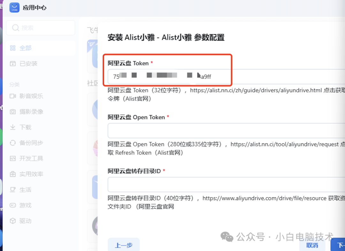The height and width of the screenshot is (251, 345).
Task: Open the 影音娱乐 category
Action: pyautogui.click(x=41, y=96)
